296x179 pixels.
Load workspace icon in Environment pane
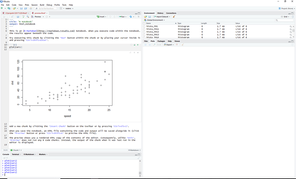click(x=145, y=17)
